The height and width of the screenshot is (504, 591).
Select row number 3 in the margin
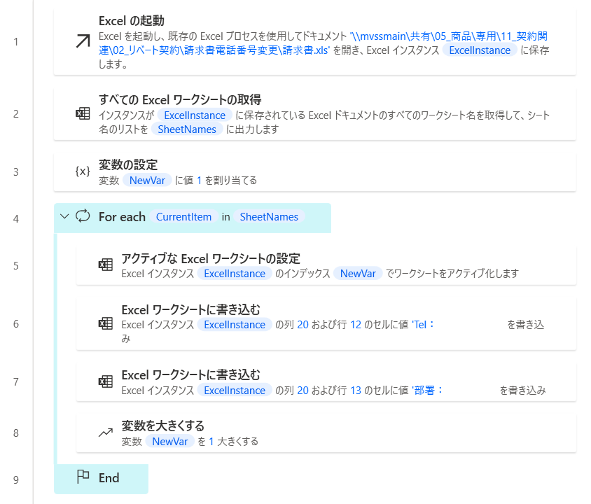(x=15, y=171)
